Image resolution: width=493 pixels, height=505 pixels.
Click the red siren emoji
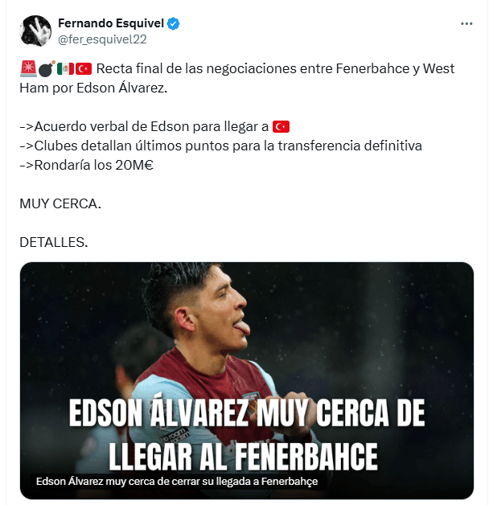(28, 69)
